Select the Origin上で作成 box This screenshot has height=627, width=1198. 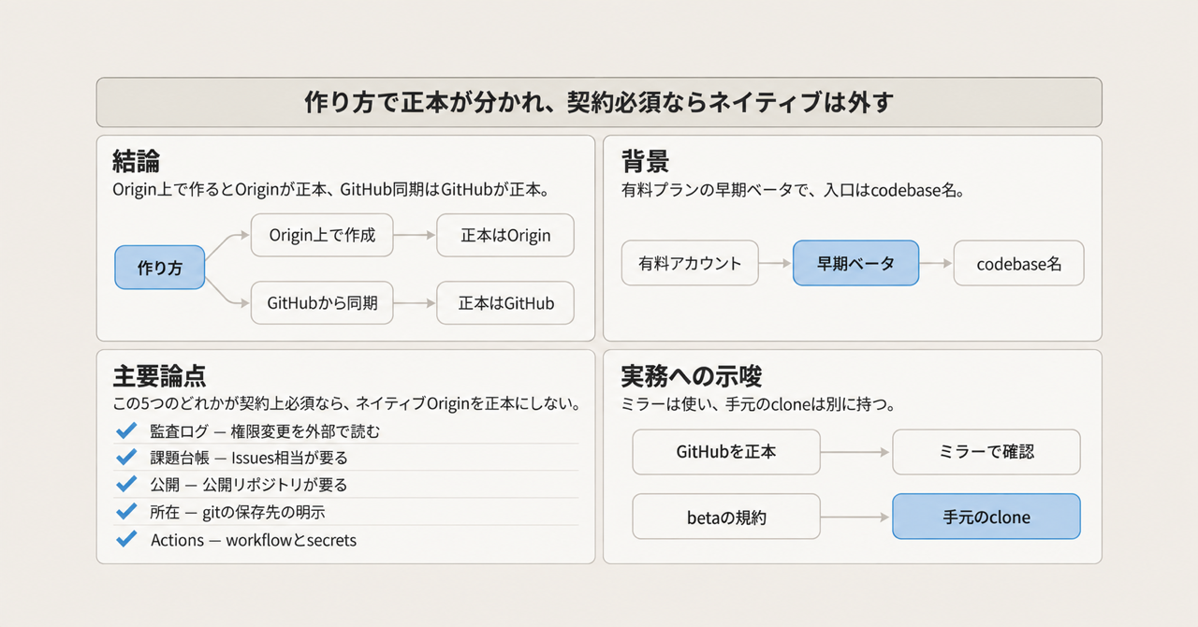pyautogui.click(x=322, y=235)
